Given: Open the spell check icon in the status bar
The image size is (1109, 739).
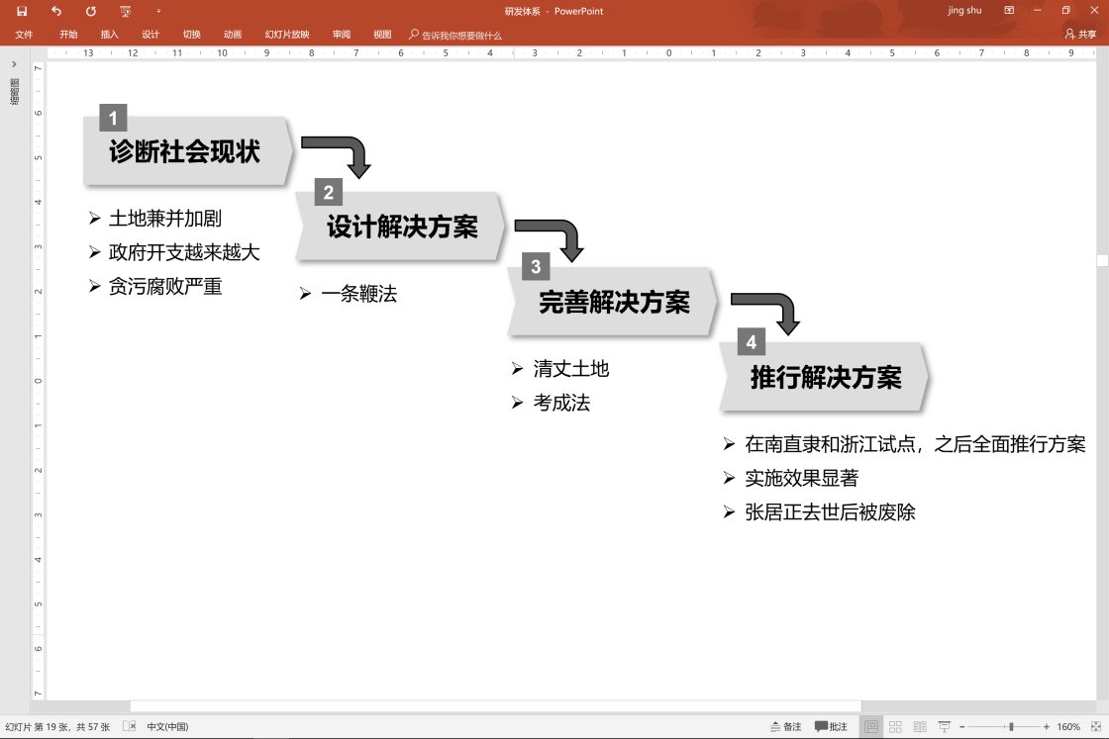Looking at the screenshot, I should pos(129,726).
